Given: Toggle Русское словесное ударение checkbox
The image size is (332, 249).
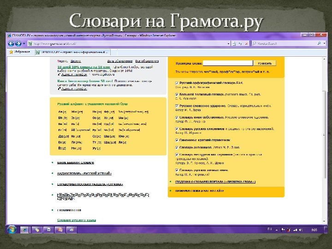Looking at the screenshot, I should click(x=177, y=106).
